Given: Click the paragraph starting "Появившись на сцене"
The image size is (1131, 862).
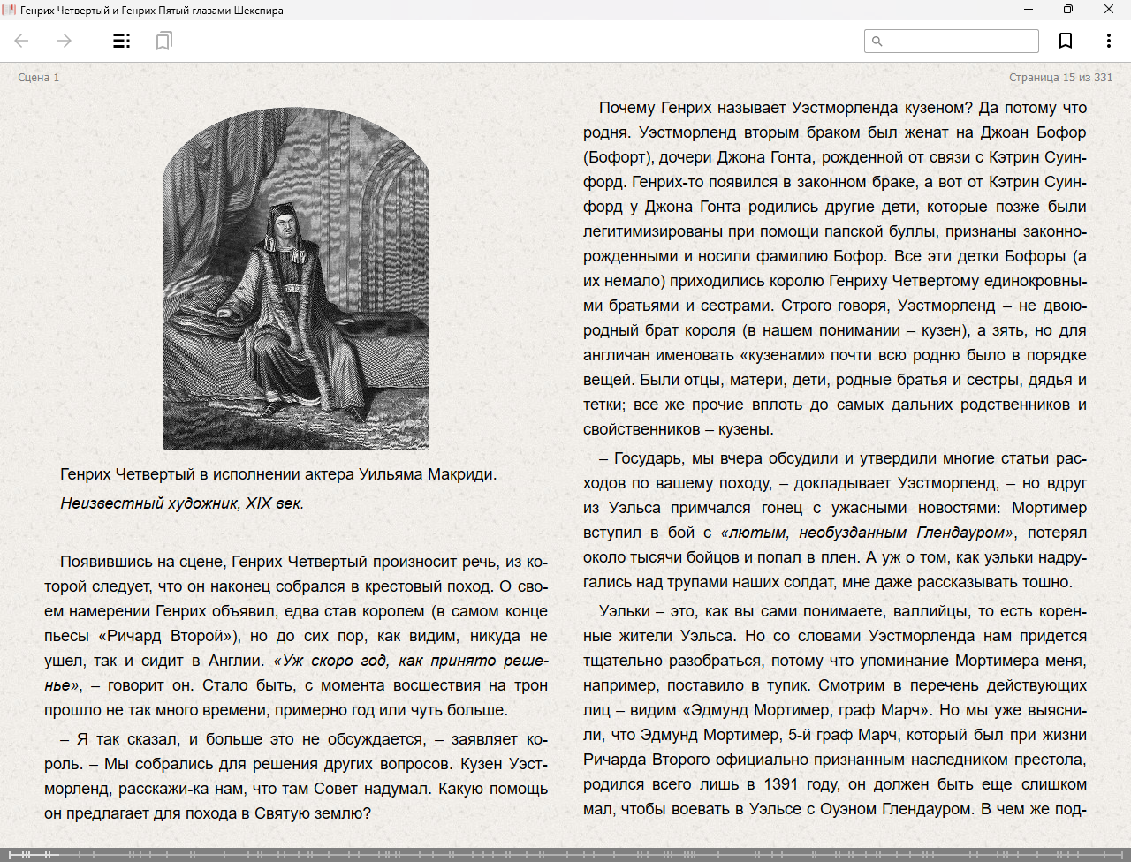Looking at the screenshot, I should click(296, 636).
